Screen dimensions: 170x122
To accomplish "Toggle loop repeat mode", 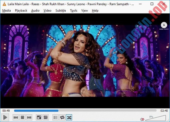I will (x=62, y=117).
